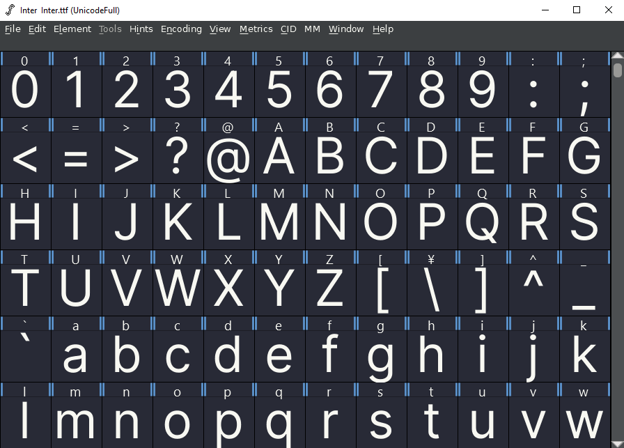The width and height of the screenshot is (624, 448).
Task: Open the Hints menu
Action: point(141,29)
